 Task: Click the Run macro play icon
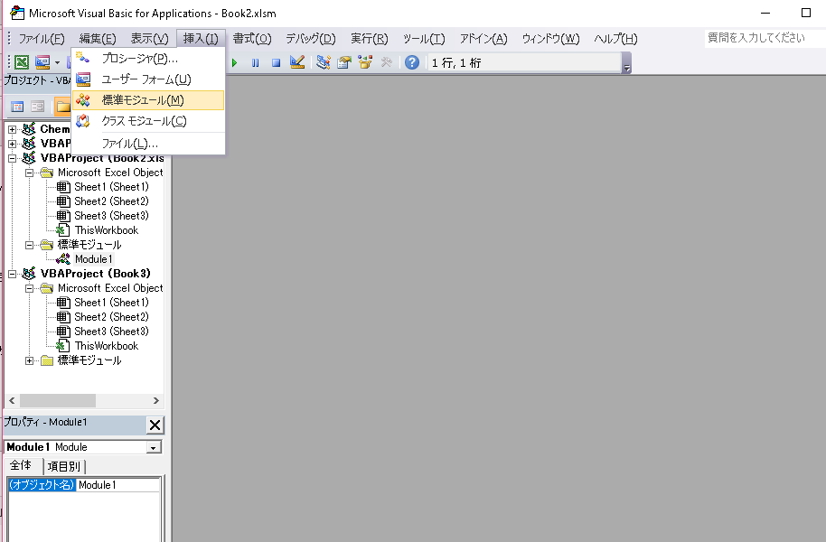coord(235,62)
